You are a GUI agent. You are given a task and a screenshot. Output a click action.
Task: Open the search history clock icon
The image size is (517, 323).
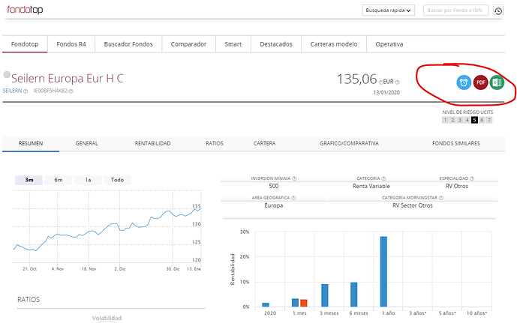click(498, 10)
